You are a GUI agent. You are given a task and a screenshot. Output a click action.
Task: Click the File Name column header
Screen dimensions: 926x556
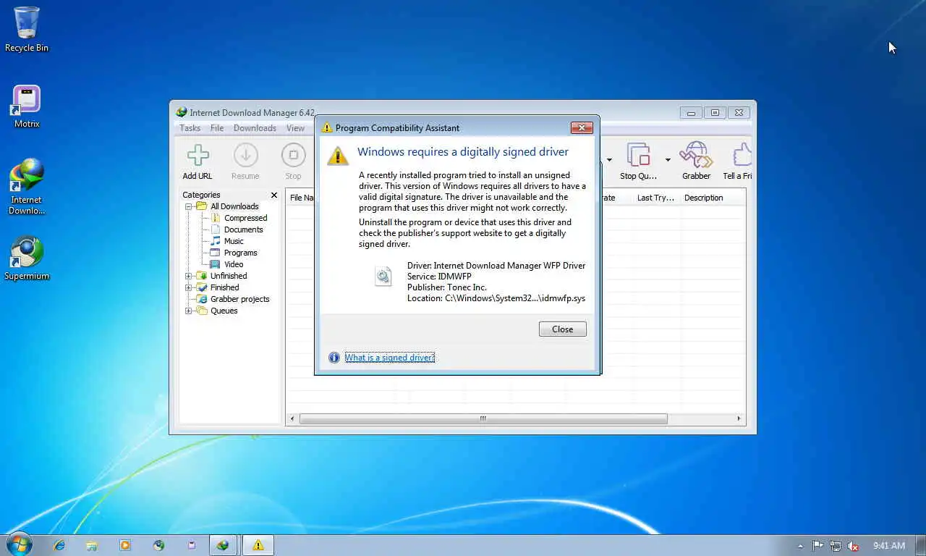pyautogui.click(x=301, y=198)
